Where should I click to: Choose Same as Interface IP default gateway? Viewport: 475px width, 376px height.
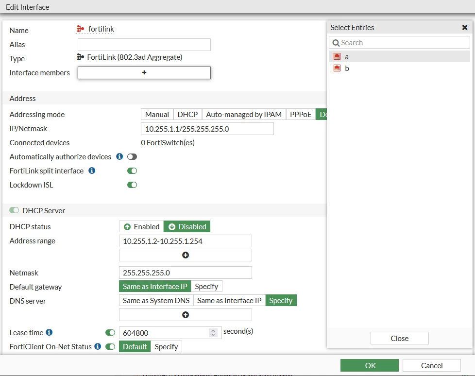pos(155,286)
